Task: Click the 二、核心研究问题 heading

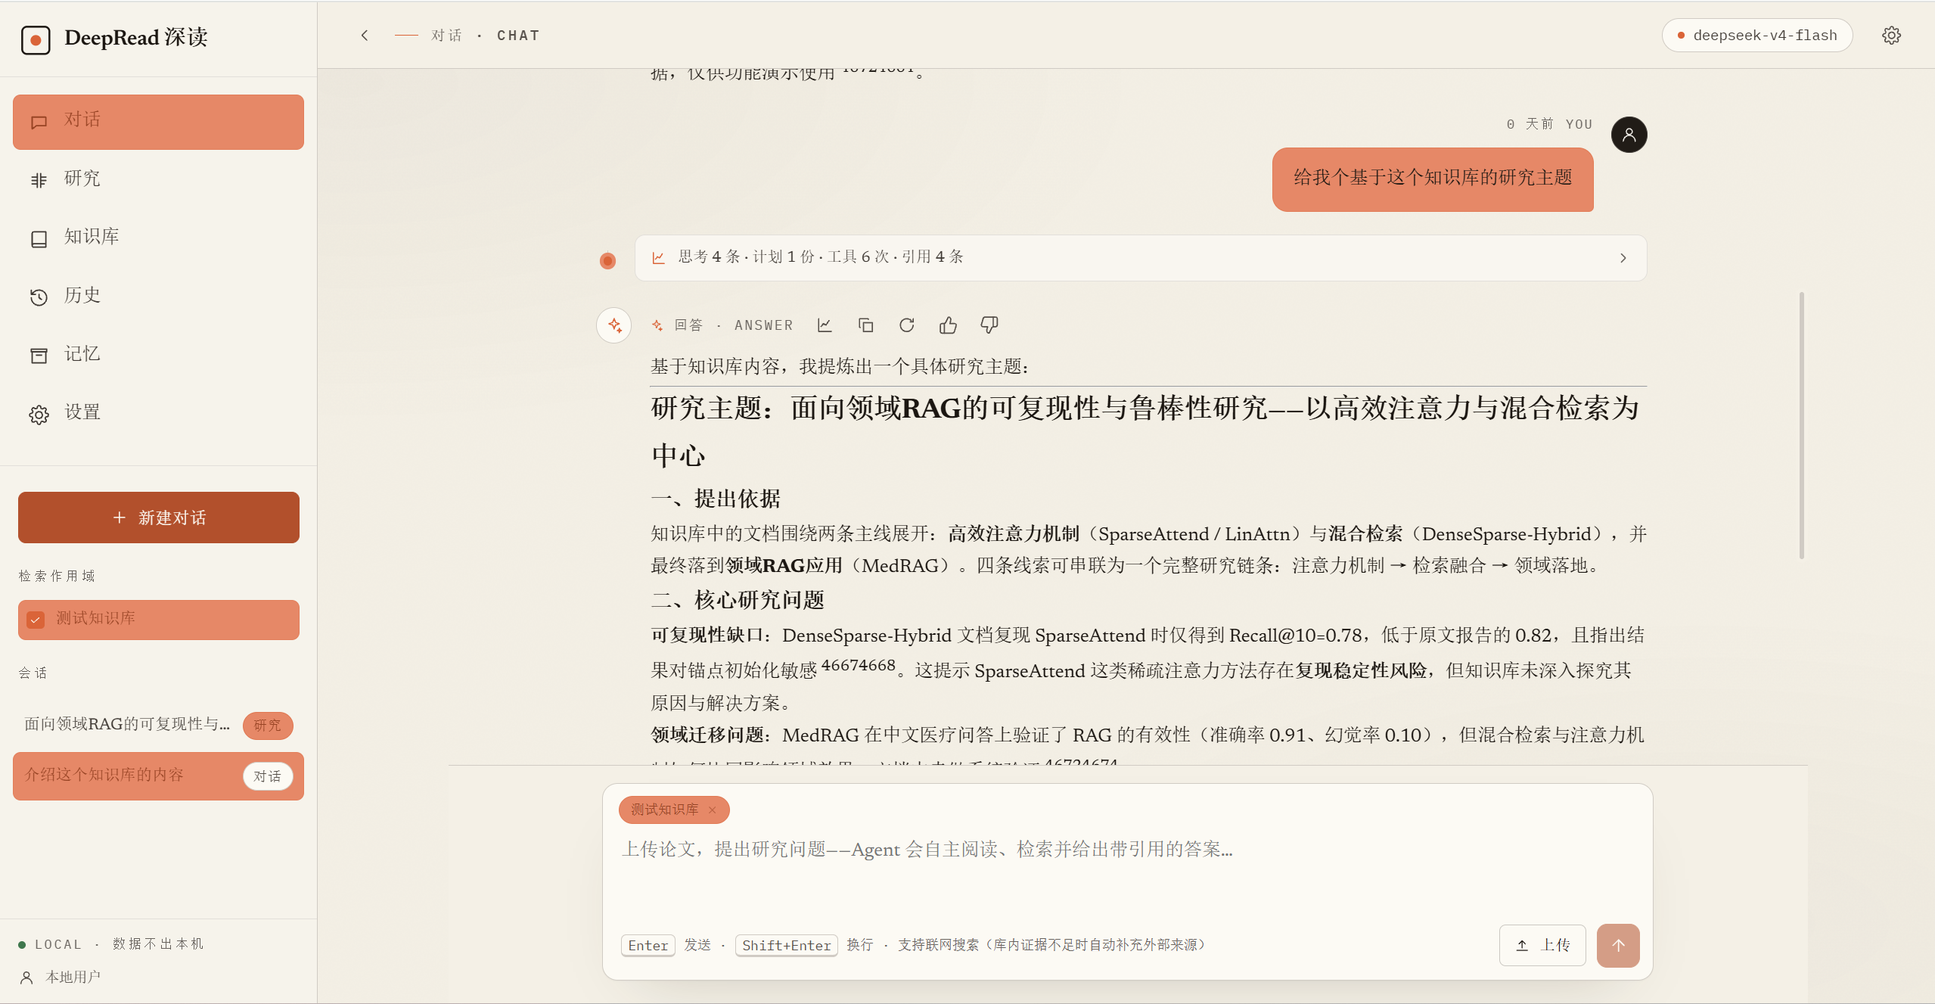Action: (738, 600)
